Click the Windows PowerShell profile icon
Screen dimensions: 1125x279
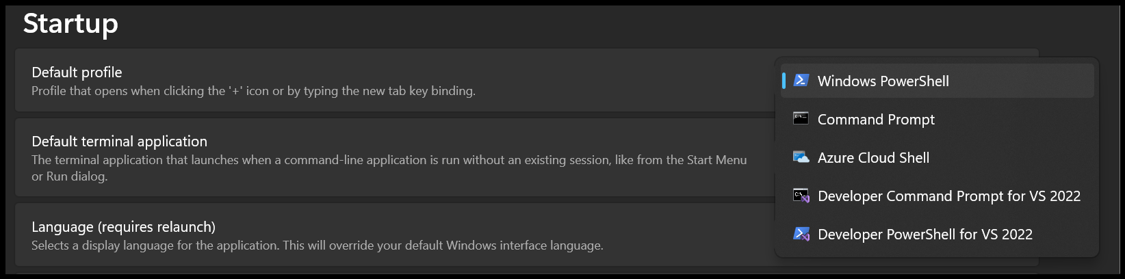(801, 81)
